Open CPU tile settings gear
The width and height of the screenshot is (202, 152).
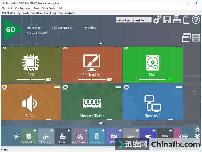tap(4, 48)
